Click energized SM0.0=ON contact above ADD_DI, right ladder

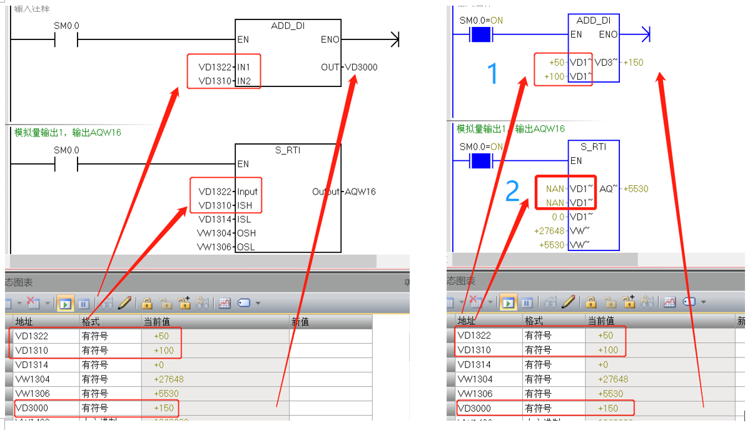[x=481, y=35]
